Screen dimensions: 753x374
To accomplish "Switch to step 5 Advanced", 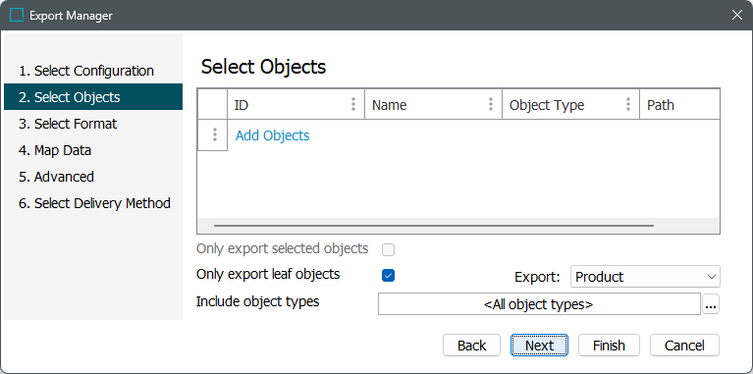I will tap(56, 177).
